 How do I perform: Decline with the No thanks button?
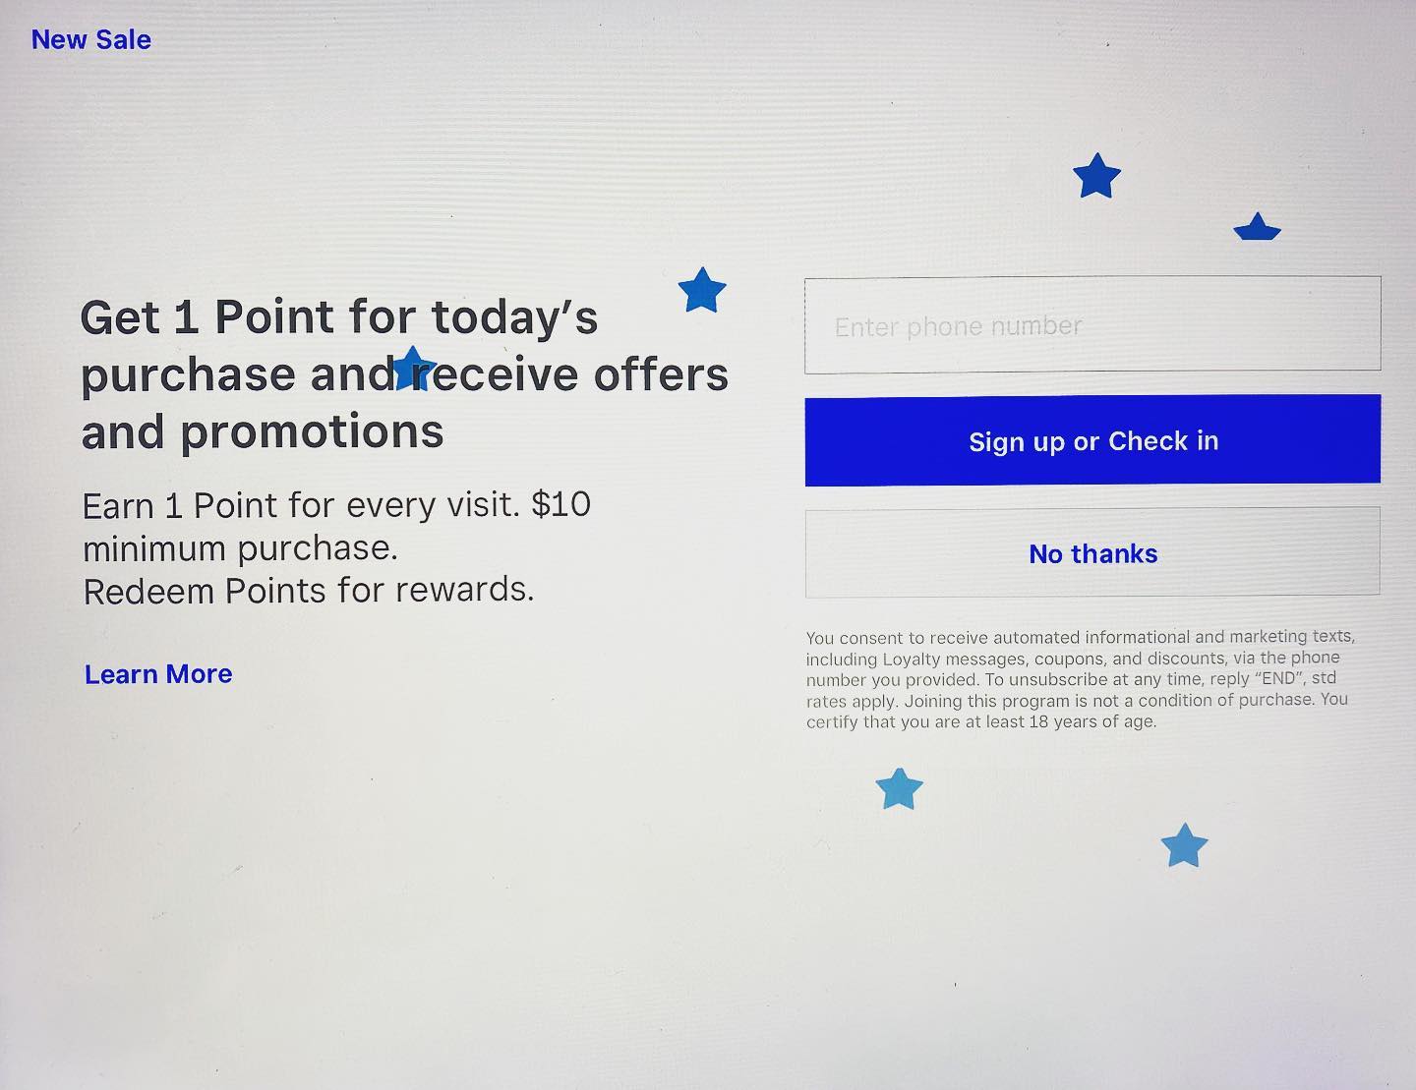coord(1091,553)
